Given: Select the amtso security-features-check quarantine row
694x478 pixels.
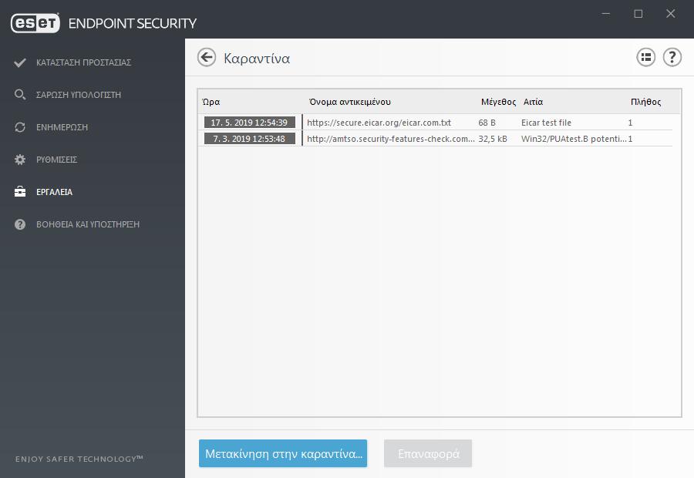Looking at the screenshot, I should coord(436,139).
